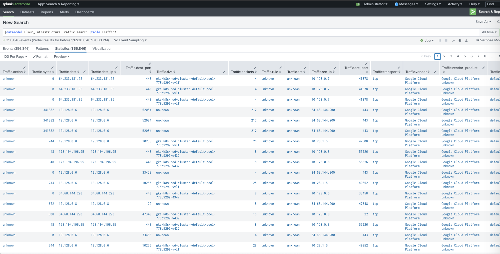Print the search results

pyautogui.click(x=460, y=40)
